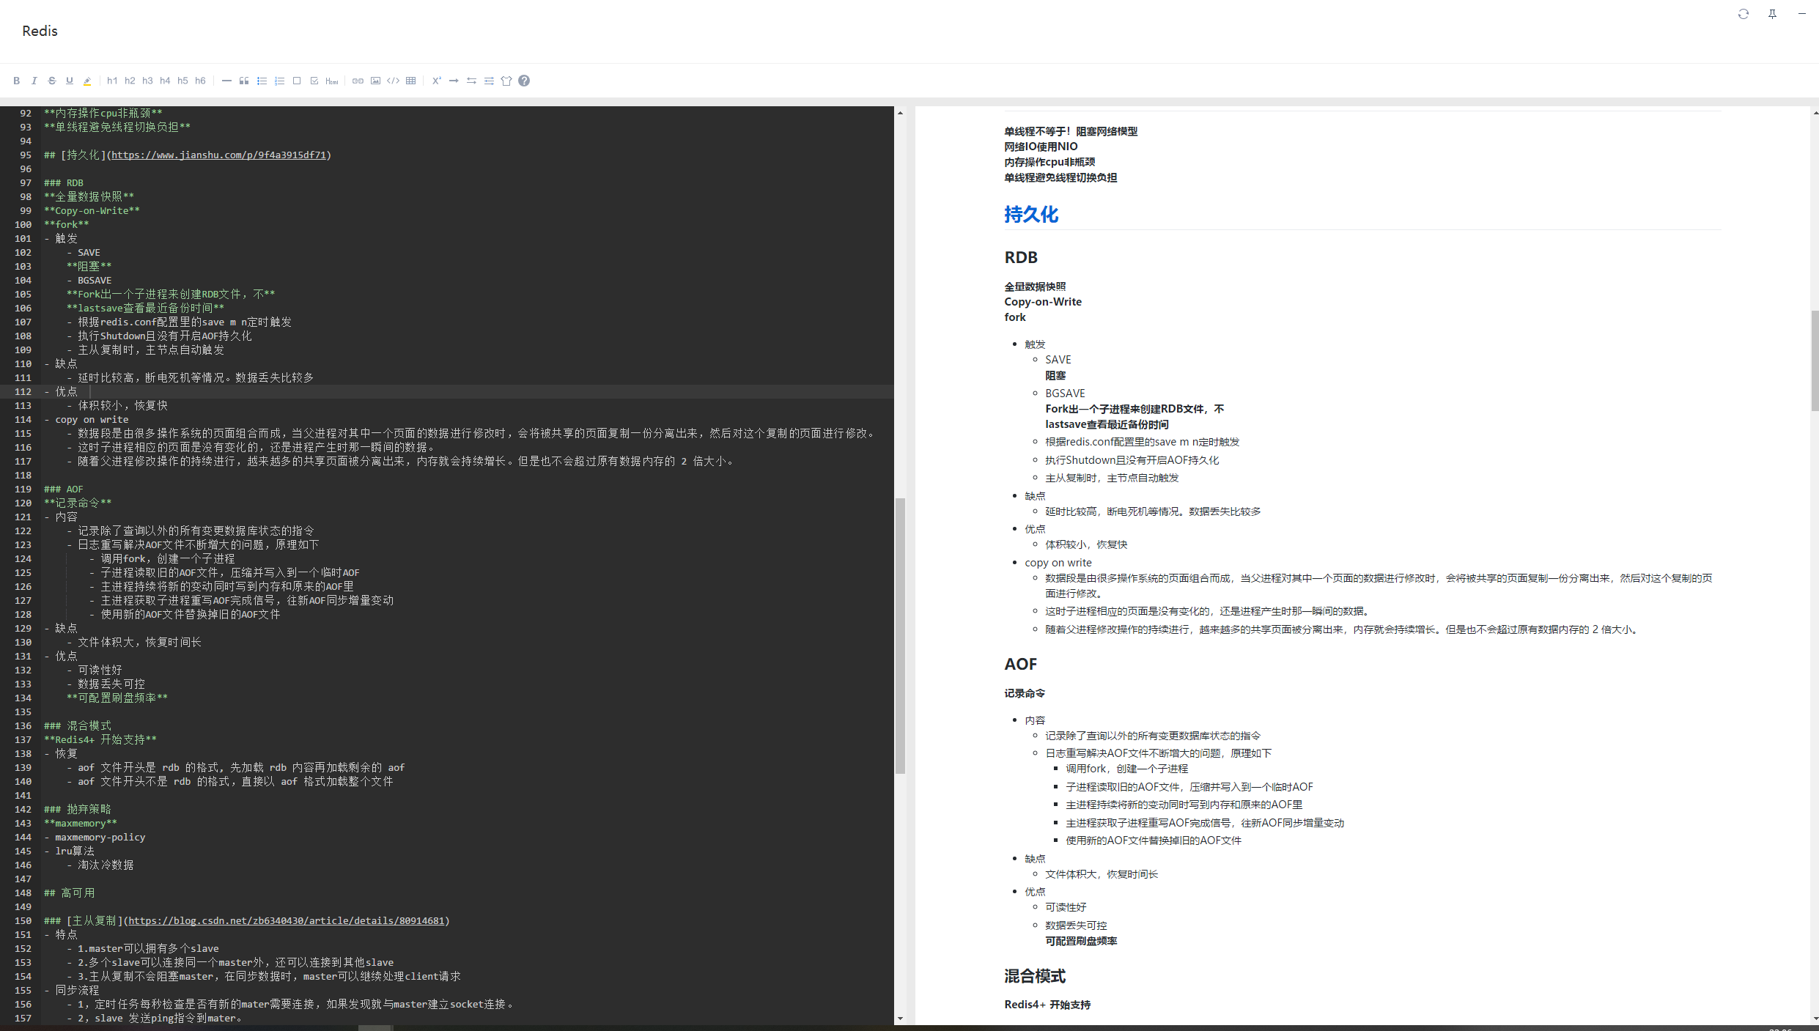Highlight text with the marker tool
This screenshot has width=1819, height=1031.
(x=87, y=81)
